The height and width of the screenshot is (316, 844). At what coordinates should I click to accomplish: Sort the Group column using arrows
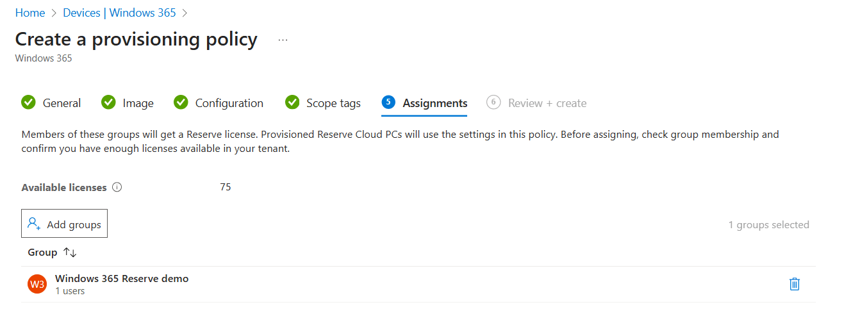click(70, 253)
